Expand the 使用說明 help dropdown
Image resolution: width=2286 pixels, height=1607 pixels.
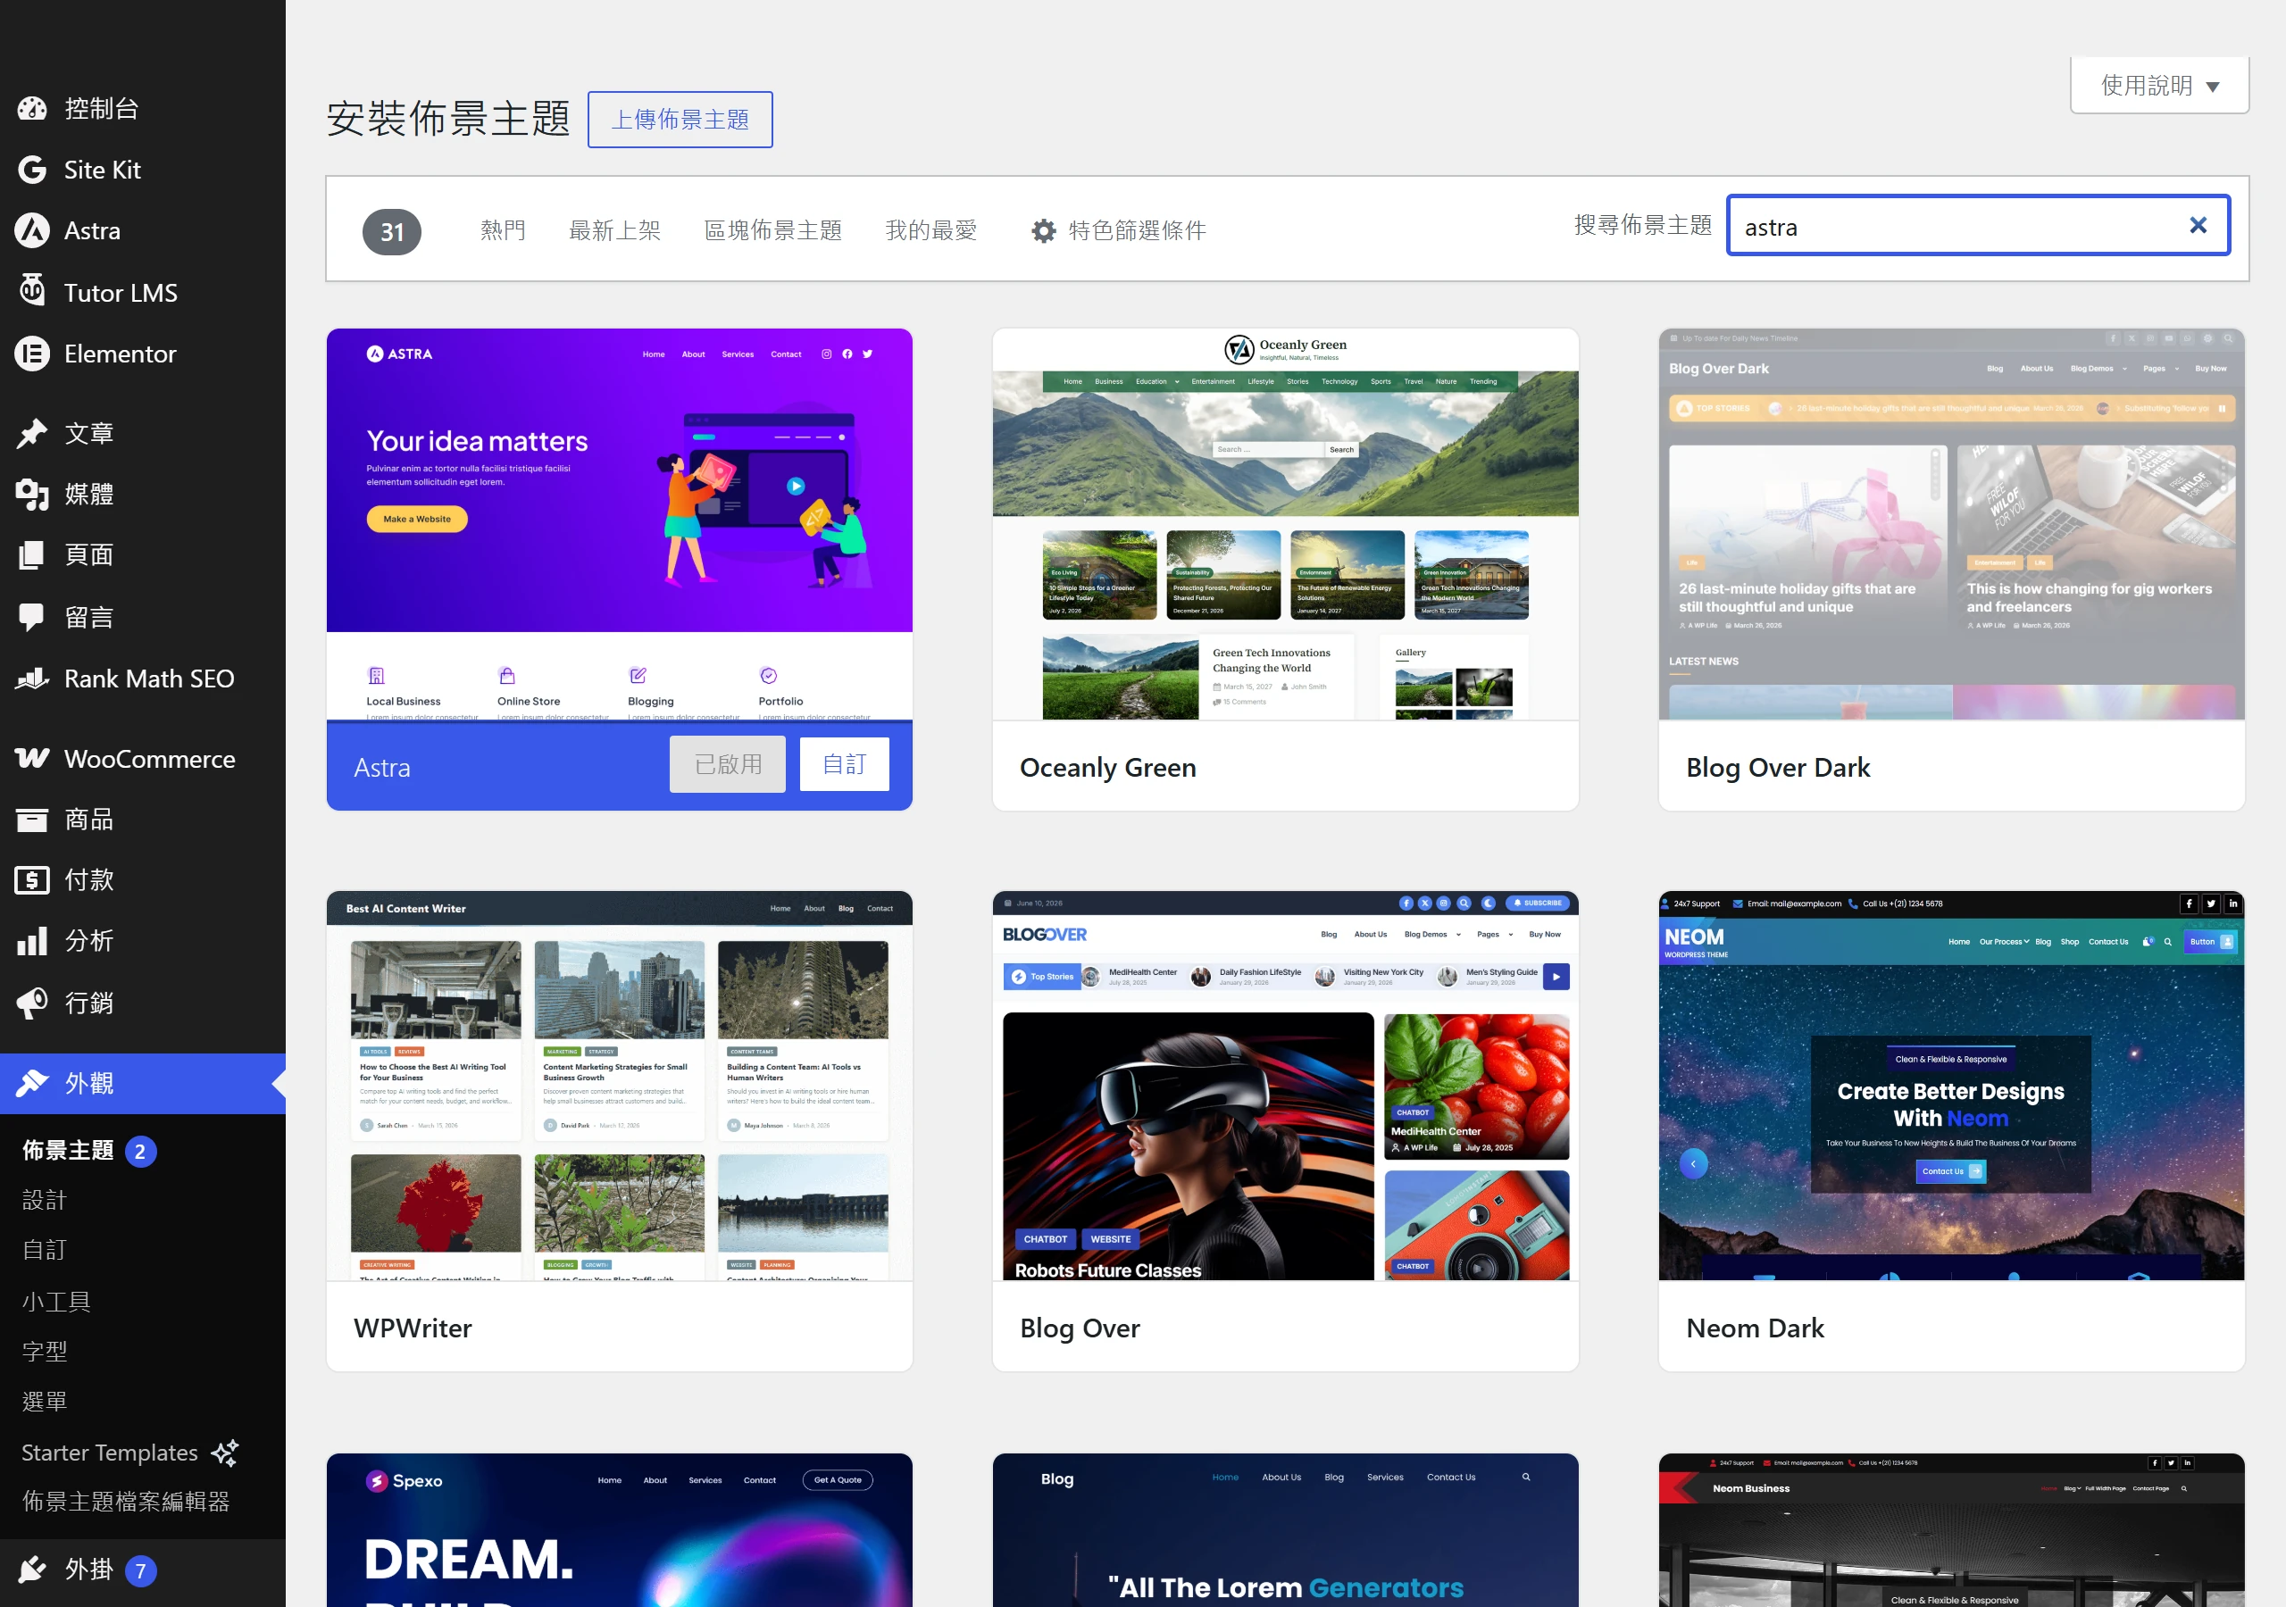click(2158, 86)
